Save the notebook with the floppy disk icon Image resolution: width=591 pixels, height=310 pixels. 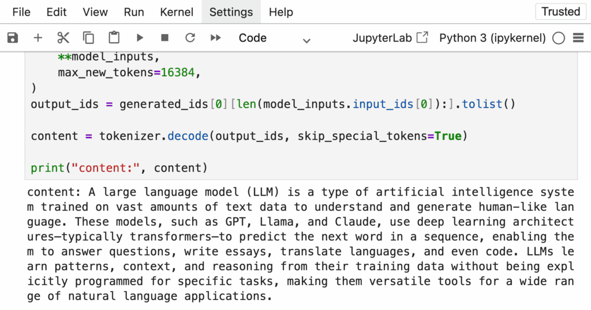[13, 38]
